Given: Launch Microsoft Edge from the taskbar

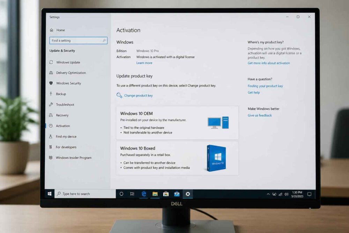Looking at the screenshot, I should tap(144, 194).
